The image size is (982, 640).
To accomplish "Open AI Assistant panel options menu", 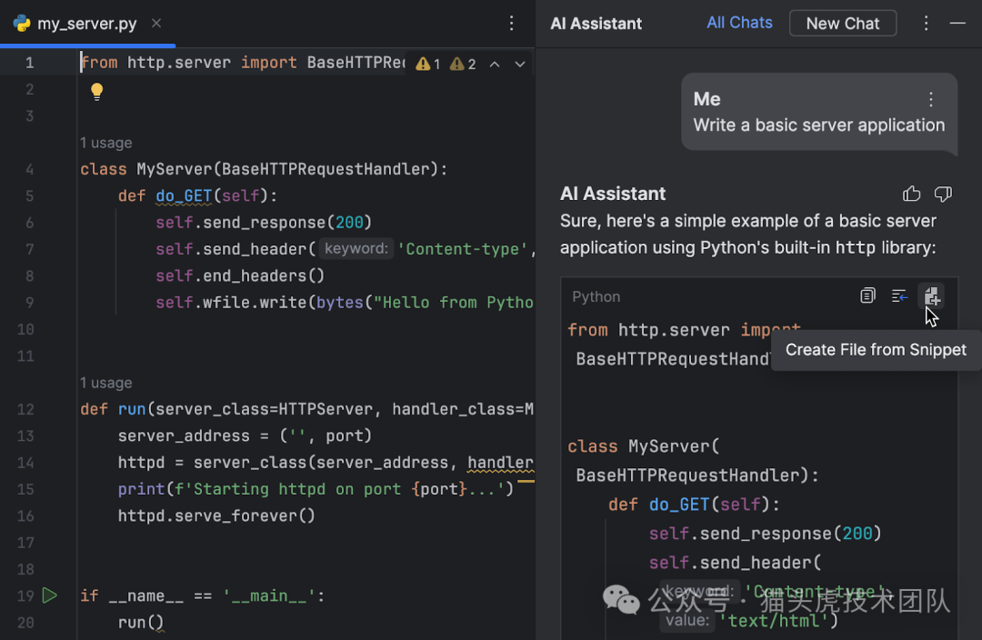I will pyautogui.click(x=927, y=24).
